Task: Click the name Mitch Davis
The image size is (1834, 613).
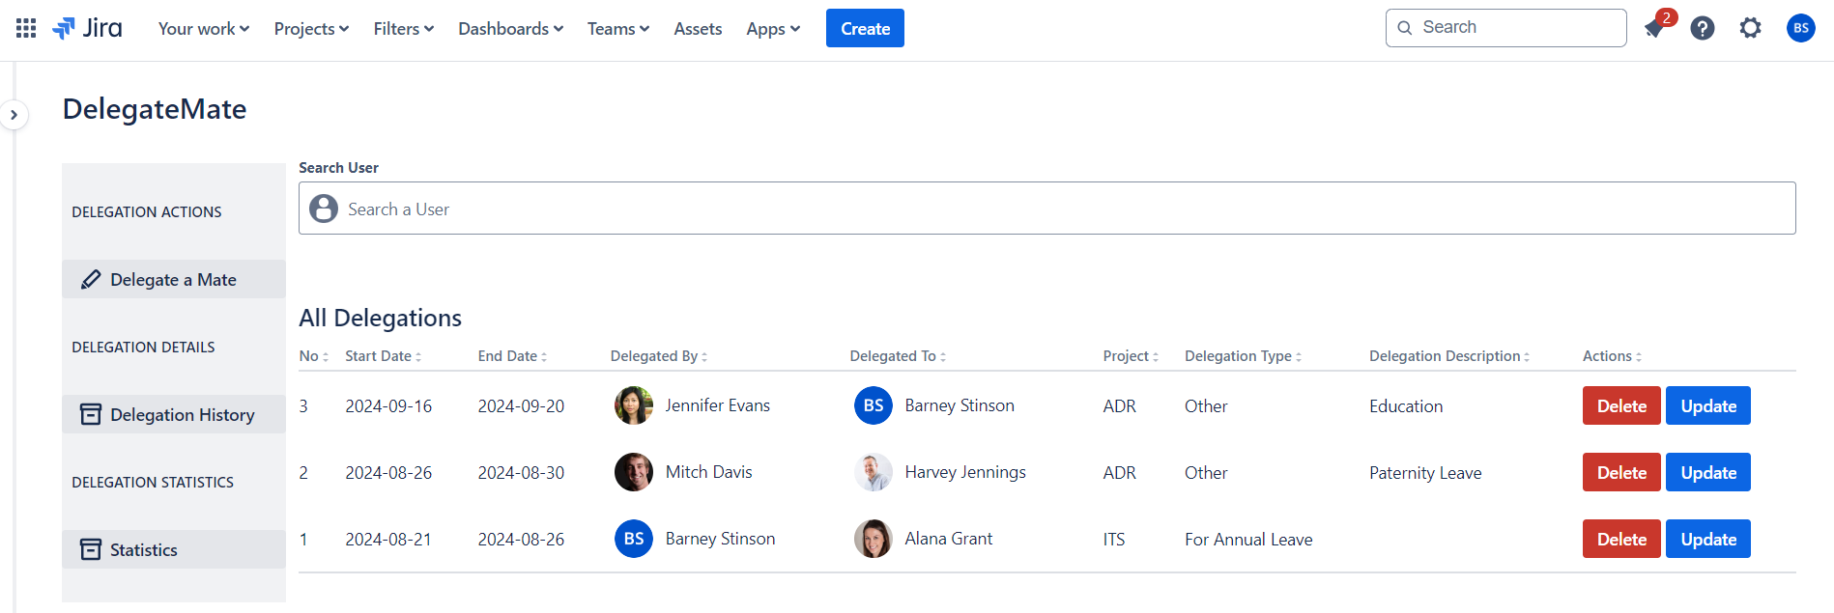Action: tap(709, 472)
